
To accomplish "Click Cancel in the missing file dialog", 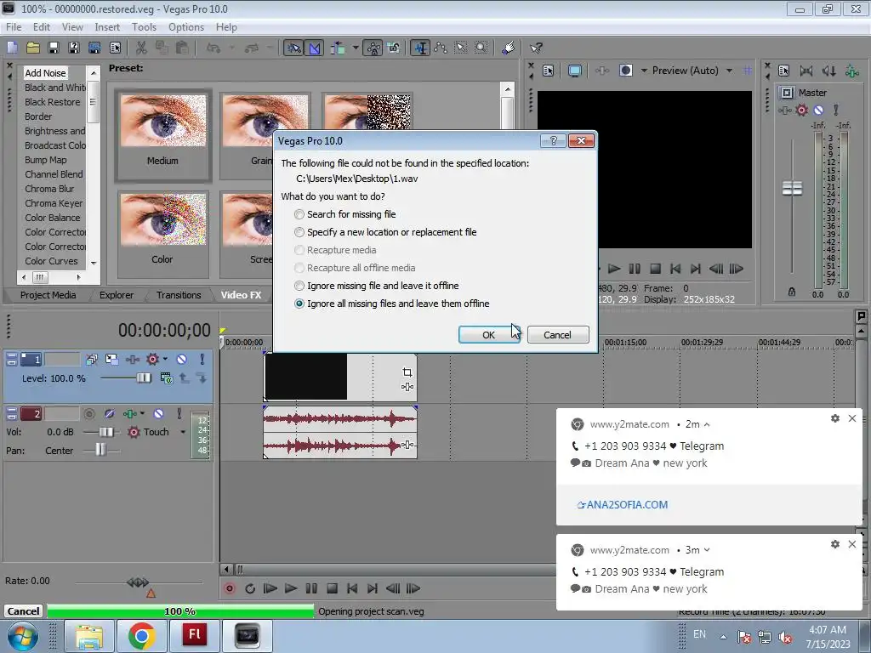I will [557, 335].
